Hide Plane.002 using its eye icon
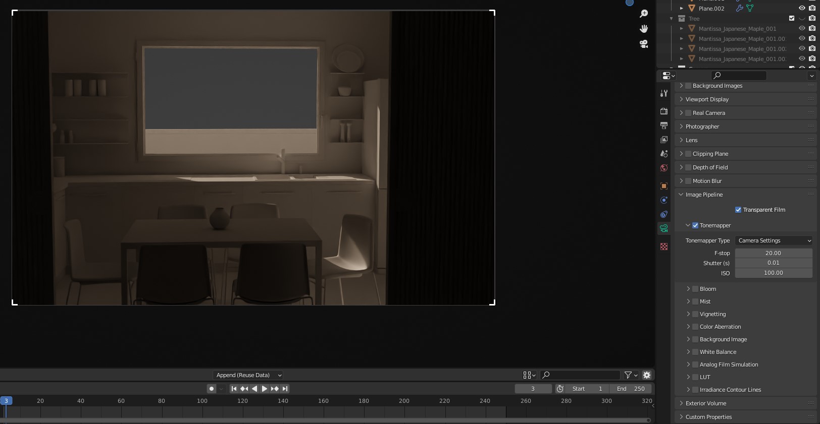 [x=802, y=8]
